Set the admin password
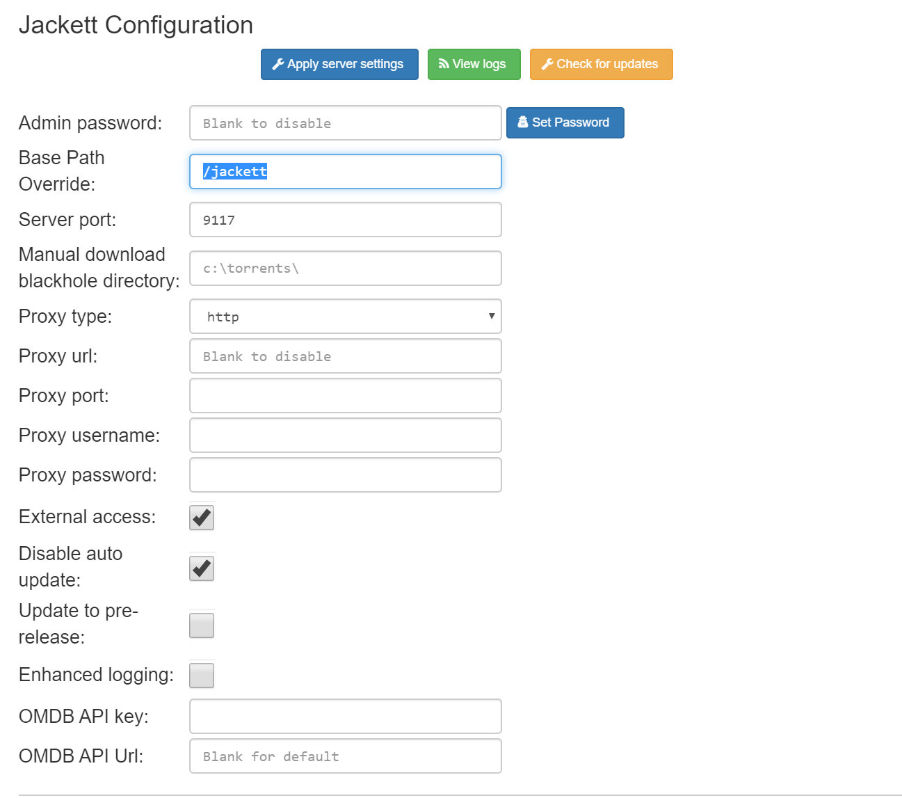The width and height of the screenshot is (902, 798). pyautogui.click(x=565, y=122)
